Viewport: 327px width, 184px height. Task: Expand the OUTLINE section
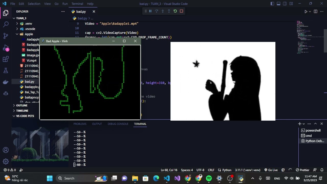coord(22,105)
